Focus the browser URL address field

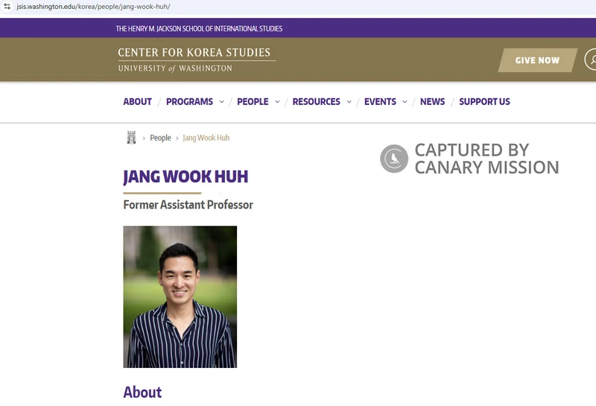coord(223,6)
